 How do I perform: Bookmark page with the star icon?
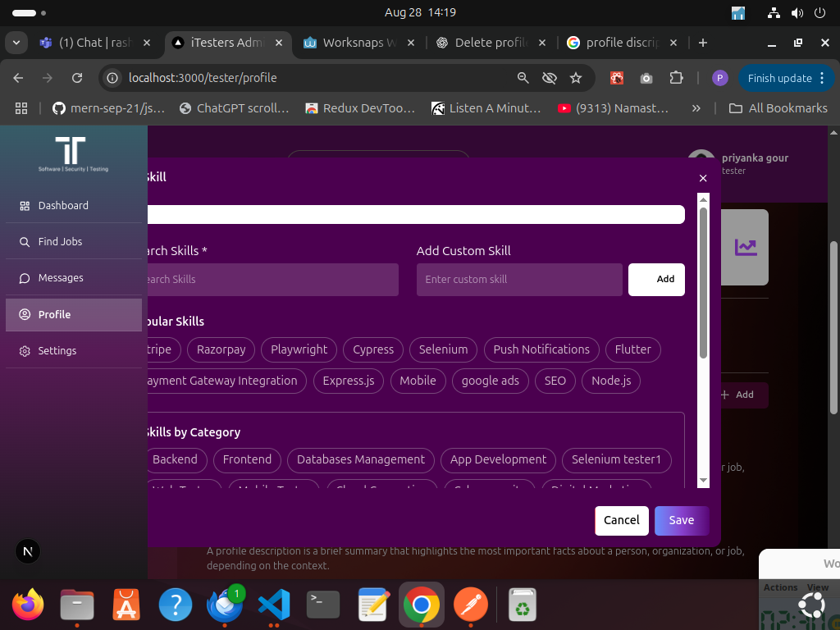(x=576, y=78)
